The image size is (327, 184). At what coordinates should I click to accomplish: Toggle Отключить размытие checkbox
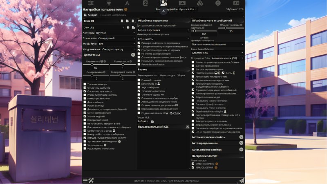point(85,88)
